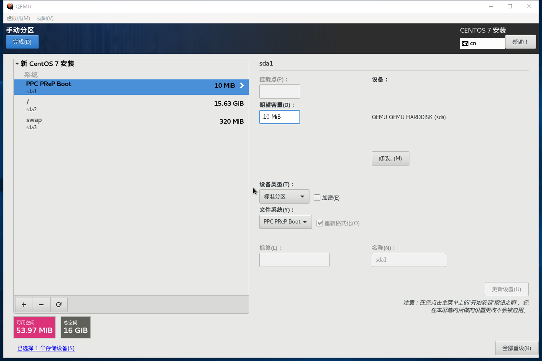Open the 视图(V) menu
The height and width of the screenshot is (361, 542).
[x=45, y=18]
